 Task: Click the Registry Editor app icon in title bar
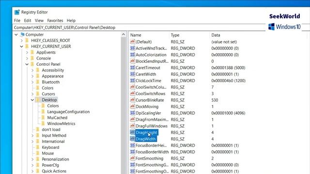point(17,12)
